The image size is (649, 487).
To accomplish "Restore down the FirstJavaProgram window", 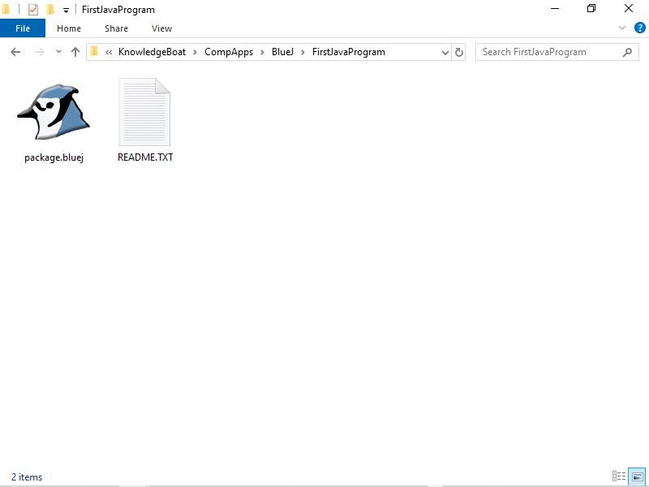I will (x=591, y=9).
